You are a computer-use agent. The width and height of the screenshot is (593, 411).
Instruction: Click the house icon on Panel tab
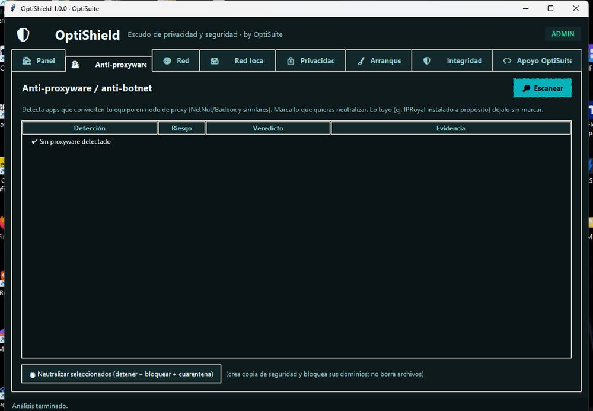pyautogui.click(x=27, y=60)
